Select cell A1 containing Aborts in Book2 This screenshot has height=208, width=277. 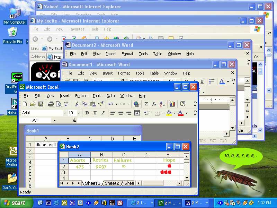point(79,161)
